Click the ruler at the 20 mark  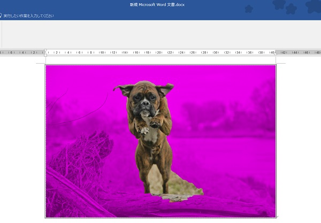click(x=159, y=52)
